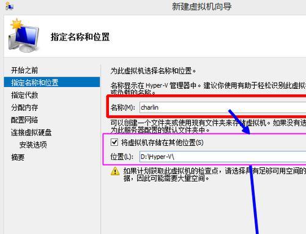Click the 位置 field showing D:\Hyper-V\

223,157
